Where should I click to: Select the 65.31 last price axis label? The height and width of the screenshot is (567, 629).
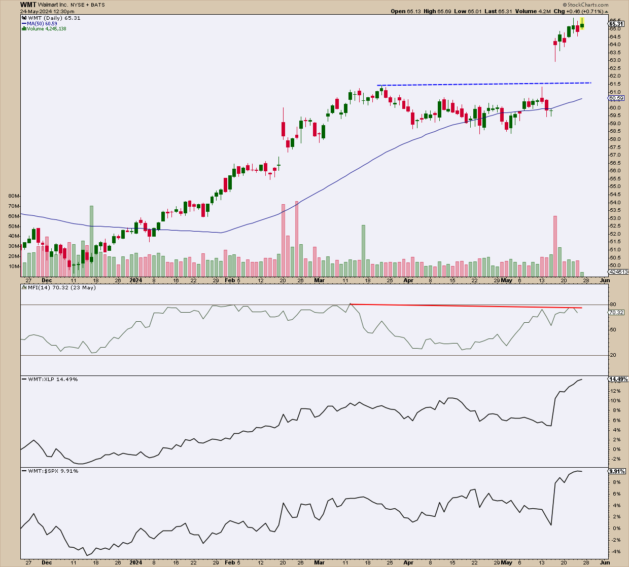(x=616, y=24)
